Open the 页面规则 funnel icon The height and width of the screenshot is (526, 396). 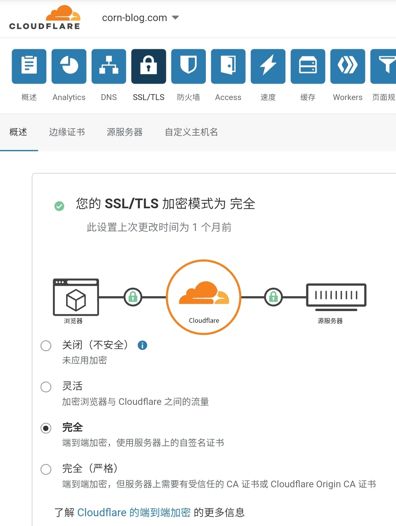(x=383, y=66)
